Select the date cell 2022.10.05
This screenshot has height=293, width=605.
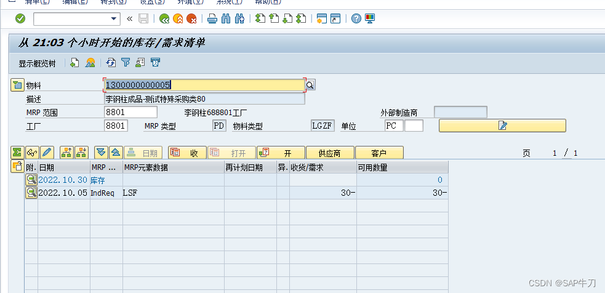coord(63,193)
